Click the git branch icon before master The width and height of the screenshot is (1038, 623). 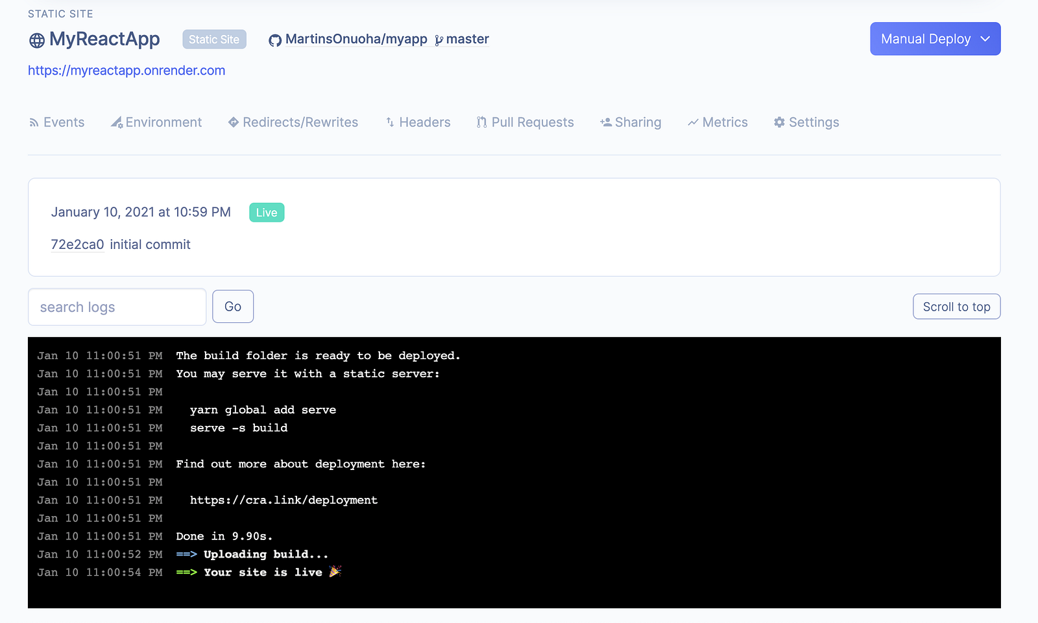[x=439, y=40]
